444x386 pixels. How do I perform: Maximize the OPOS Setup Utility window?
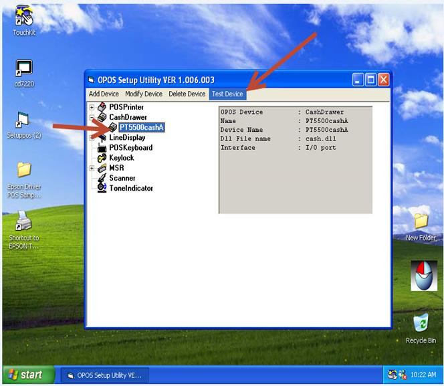tap(370, 80)
